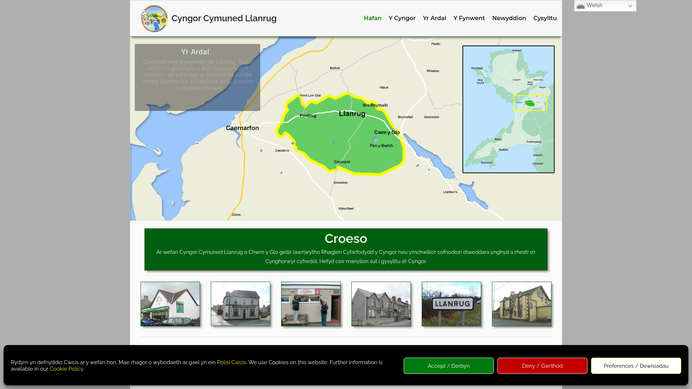The height and width of the screenshot is (389, 692).
Task: Open the Y Cyngor menu
Action: pyautogui.click(x=402, y=18)
